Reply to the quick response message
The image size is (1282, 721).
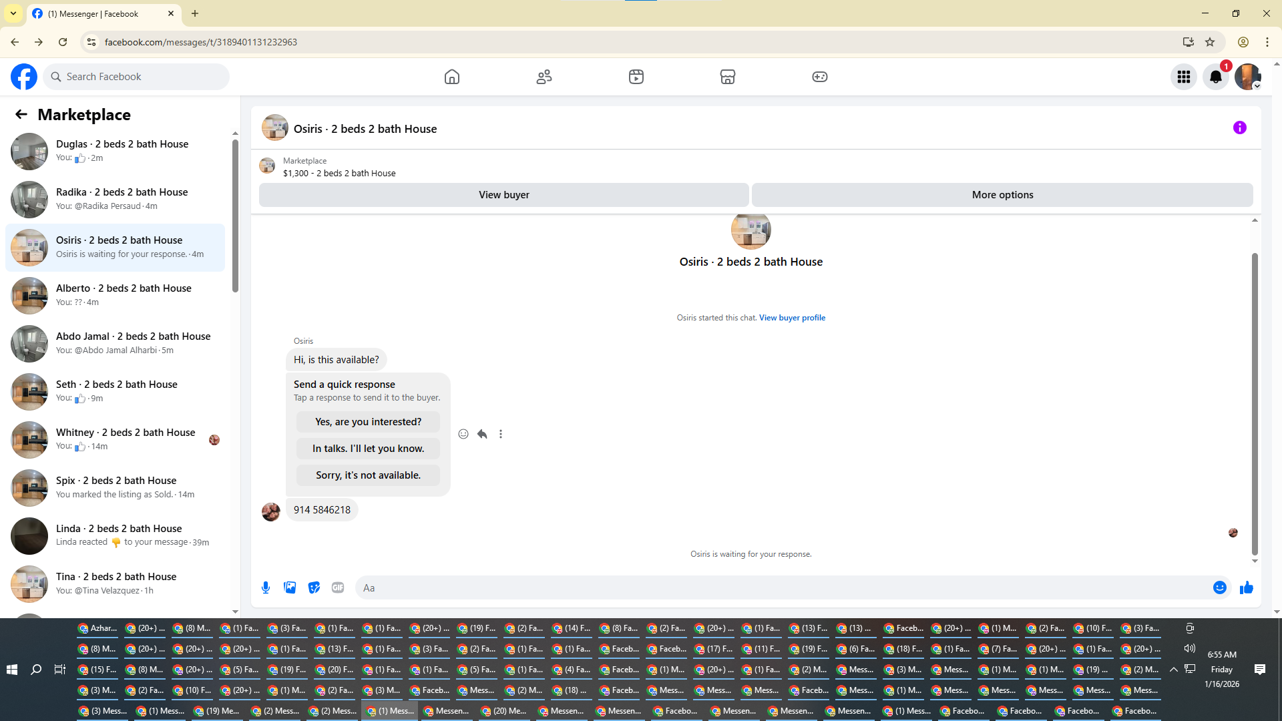[482, 434]
